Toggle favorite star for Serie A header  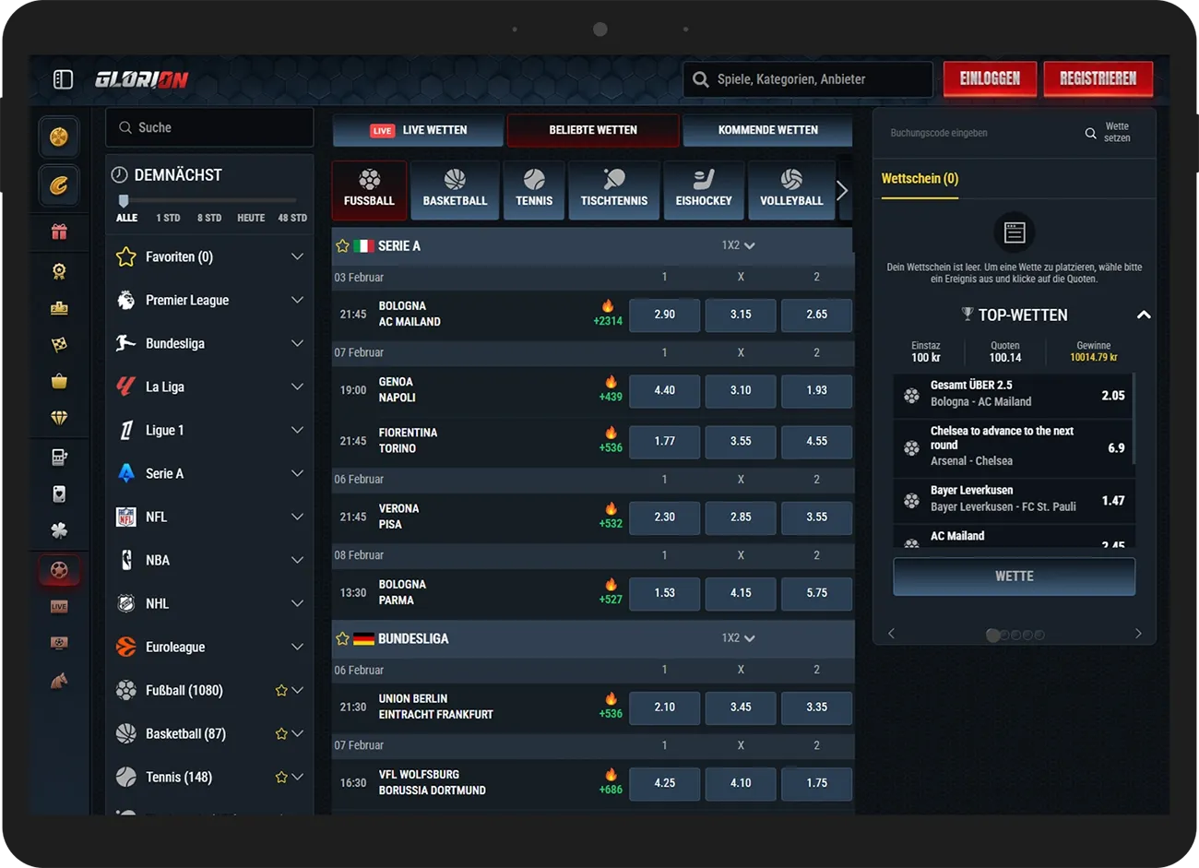click(x=343, y=246)
